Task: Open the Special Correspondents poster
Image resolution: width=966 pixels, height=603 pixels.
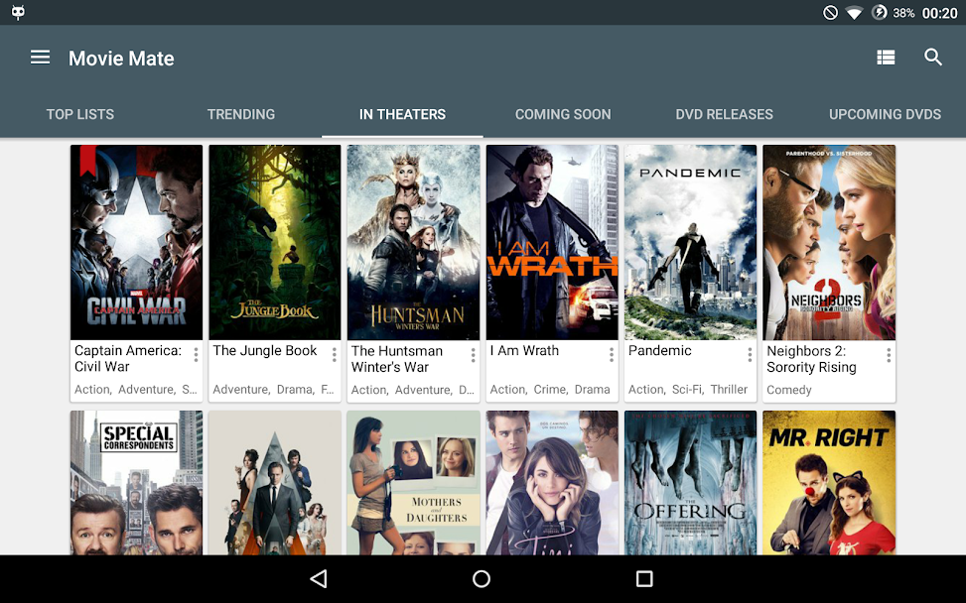Action: pos(136,483)
